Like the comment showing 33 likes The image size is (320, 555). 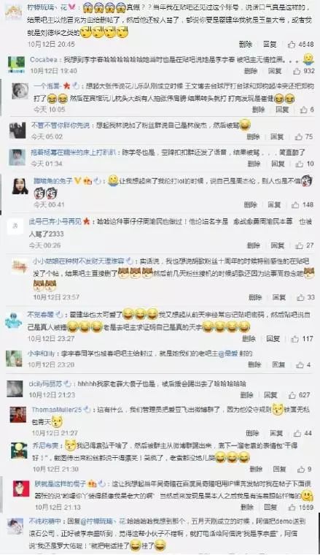click(x=300, y=297)
